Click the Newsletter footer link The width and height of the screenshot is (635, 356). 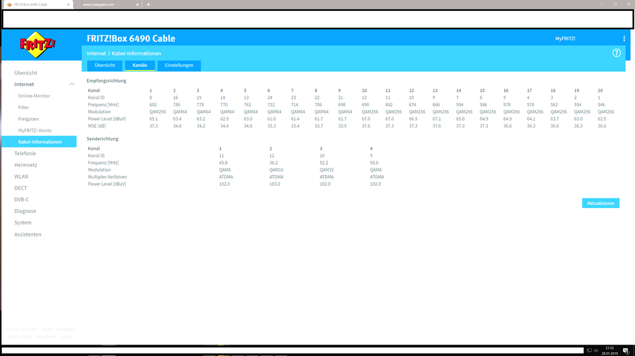click(46, 337)
